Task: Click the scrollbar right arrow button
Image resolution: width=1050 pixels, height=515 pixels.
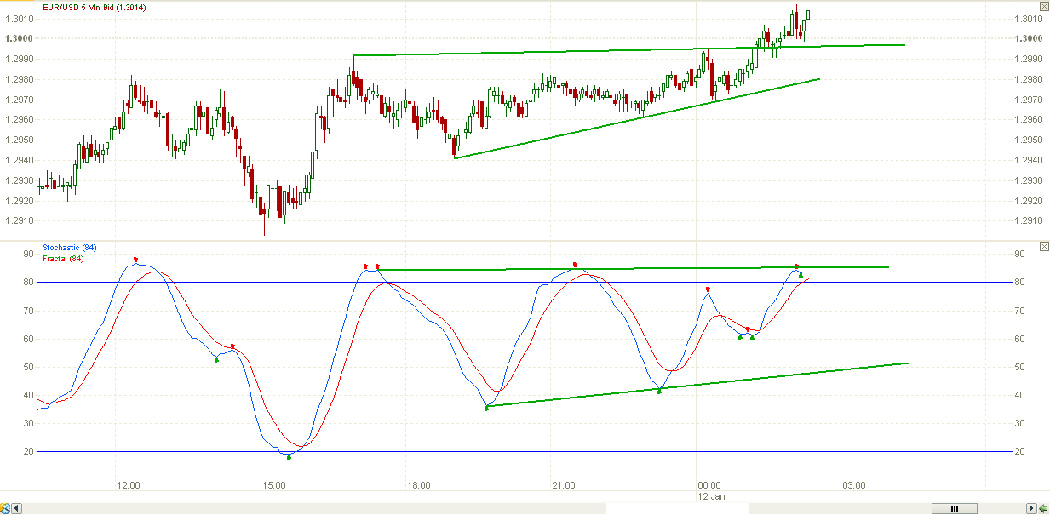Action: 1031,509
